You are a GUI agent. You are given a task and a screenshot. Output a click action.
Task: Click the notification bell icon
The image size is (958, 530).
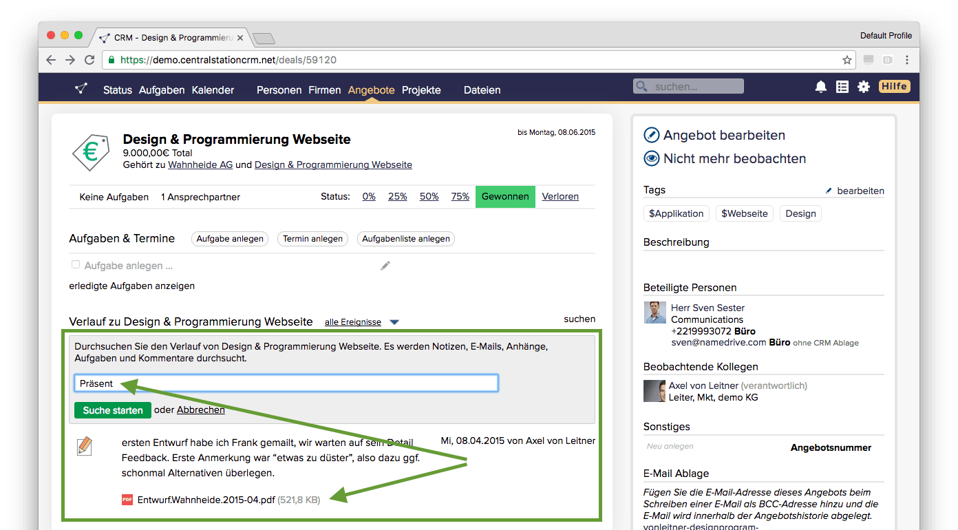coord(820,87)
